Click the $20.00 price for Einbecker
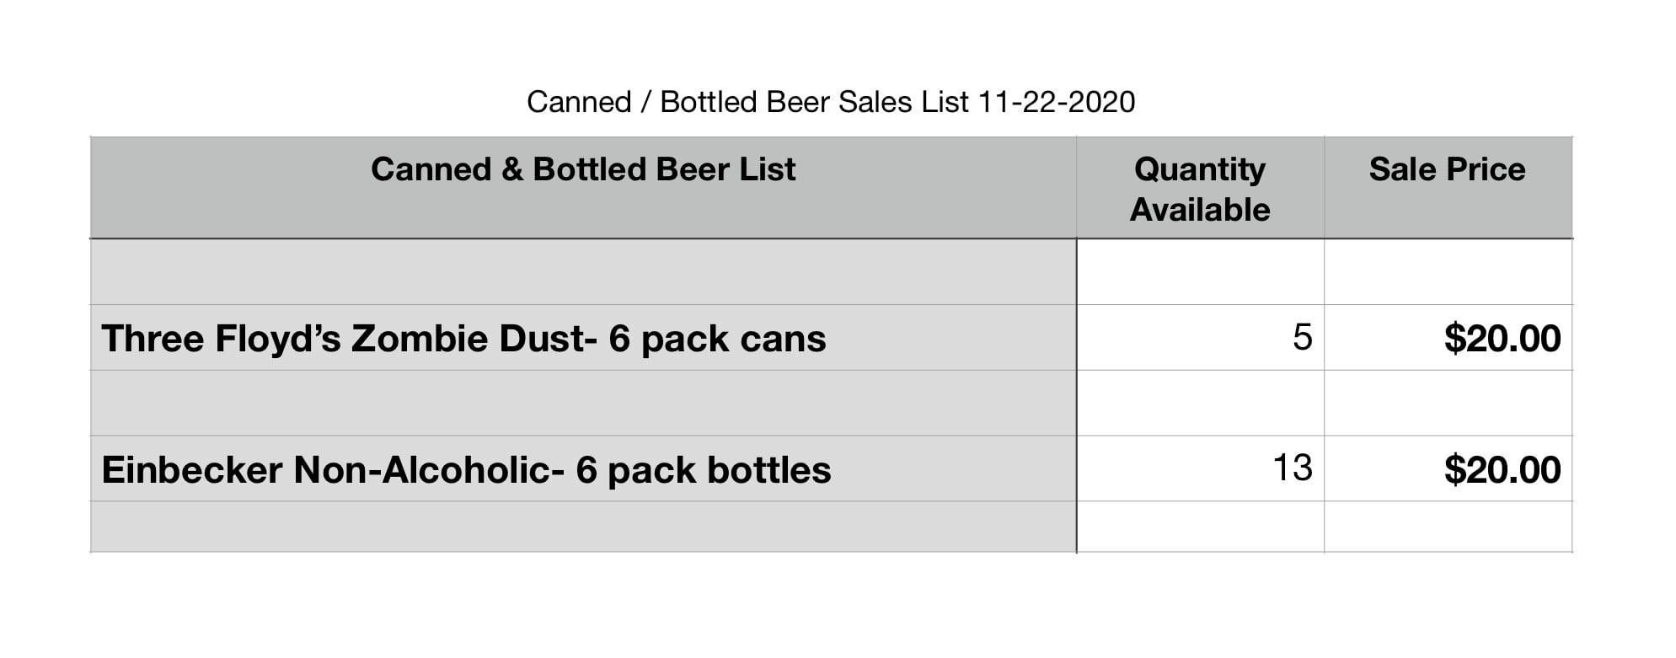This screenshot has height=658, width=1676. click(1502, 470)
